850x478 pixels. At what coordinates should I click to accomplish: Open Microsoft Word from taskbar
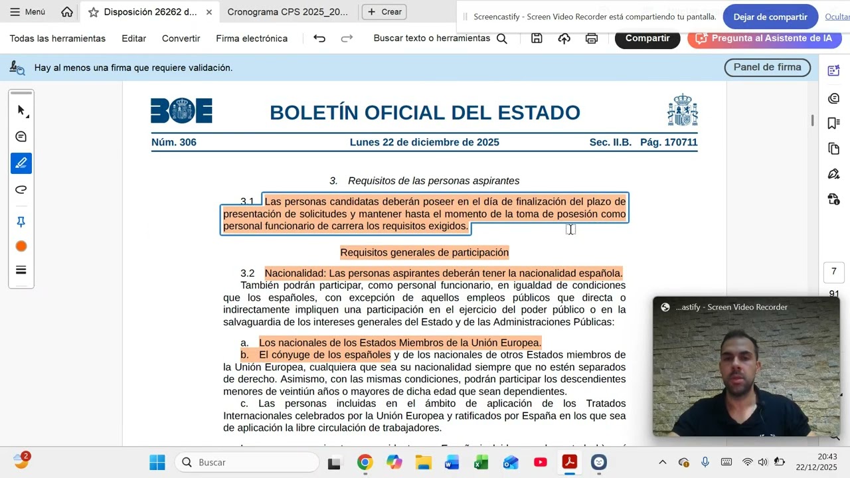pos(452,462)
